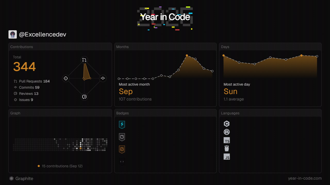
Task: Click the icon beside Pull Requests 184
Action: point(15,81)
